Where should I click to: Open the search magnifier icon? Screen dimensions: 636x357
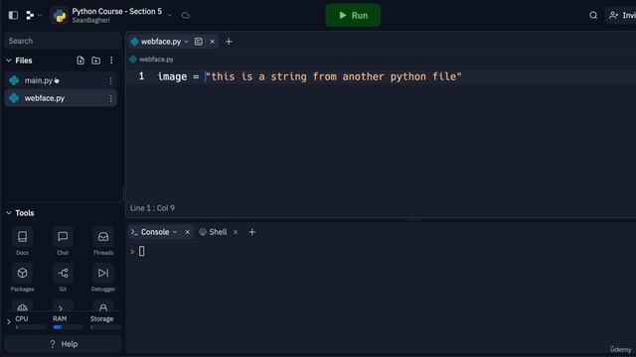pyautogui.click(x=593, y=16)
